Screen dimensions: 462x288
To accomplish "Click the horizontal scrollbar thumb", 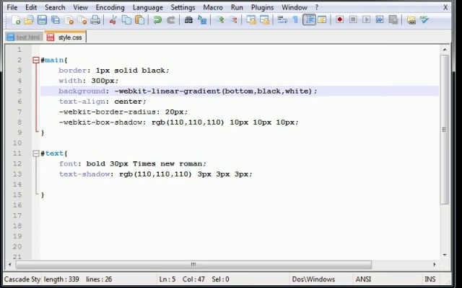I will coord(193,265).
